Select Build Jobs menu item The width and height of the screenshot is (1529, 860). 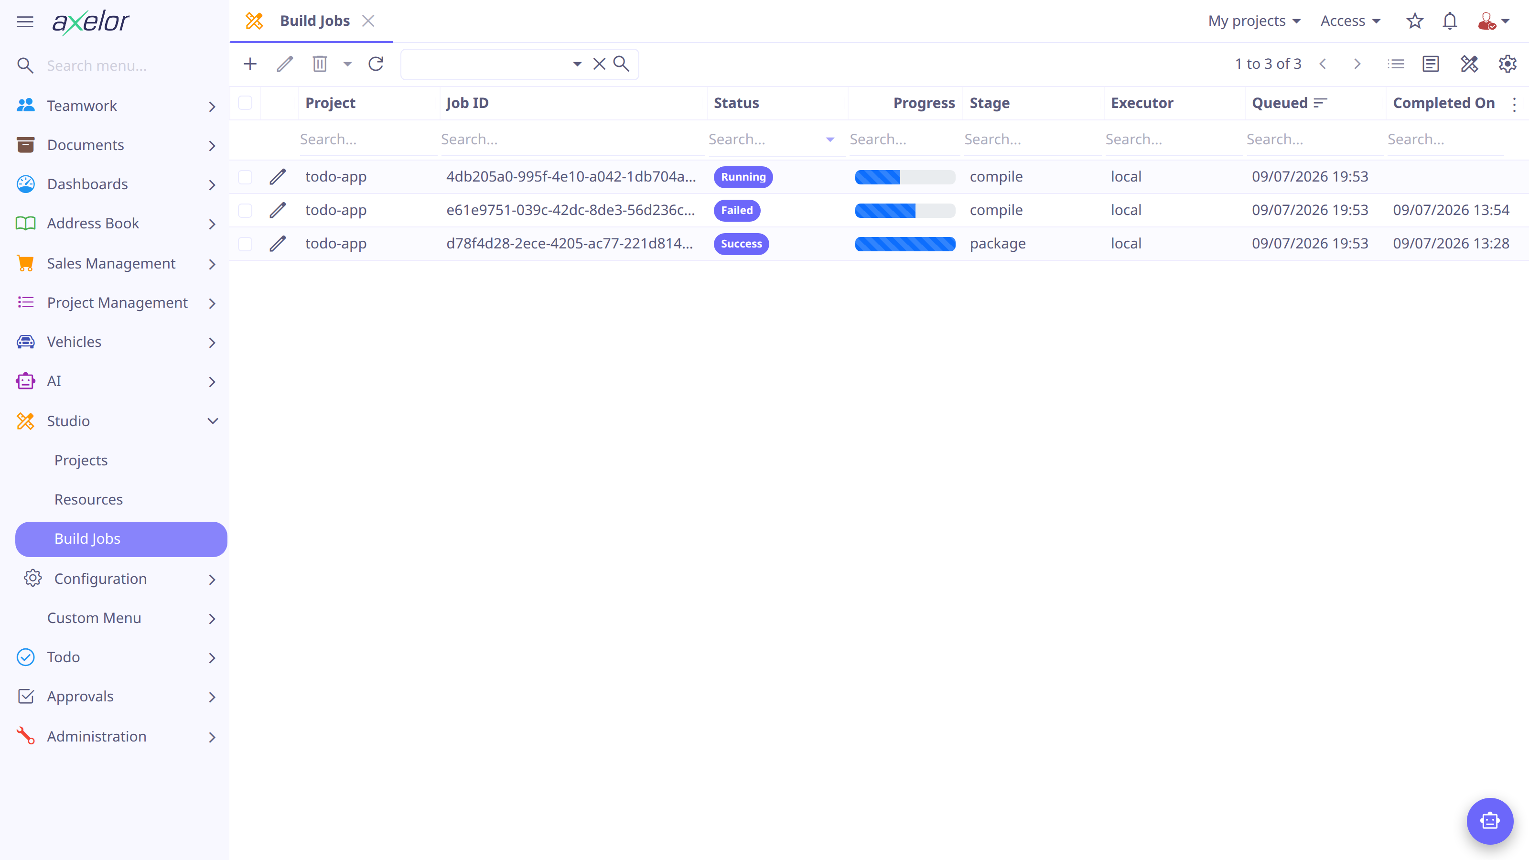[x=121, y=539]
